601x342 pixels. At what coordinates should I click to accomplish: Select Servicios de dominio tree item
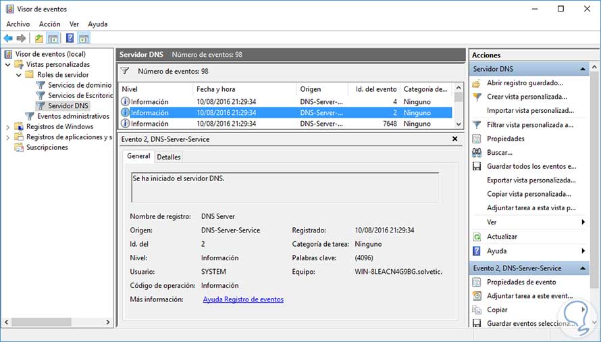coord(79,85)
